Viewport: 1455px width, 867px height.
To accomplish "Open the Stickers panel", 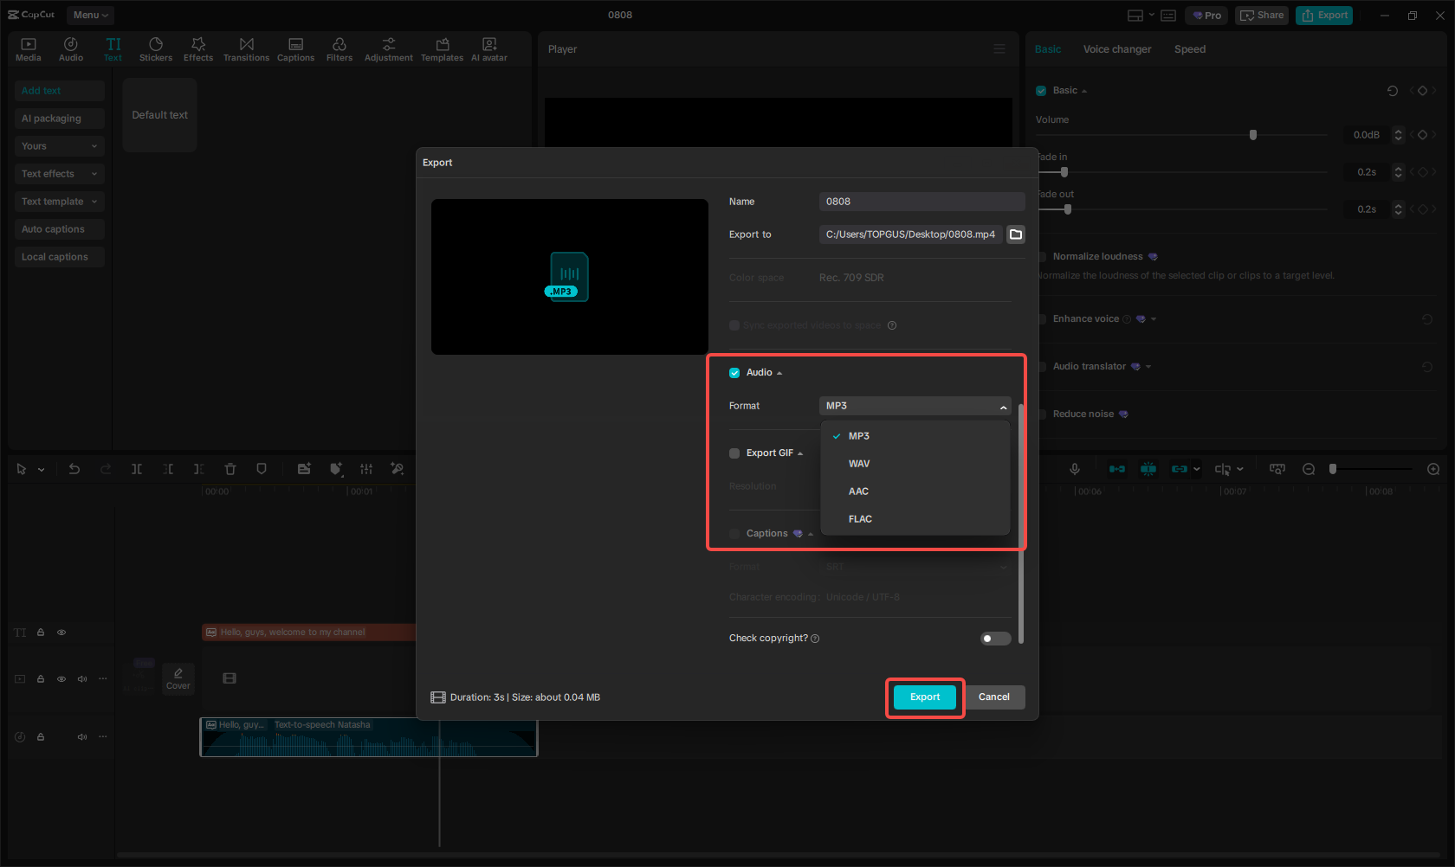I will pyautogui.click(x=156, y=48).
